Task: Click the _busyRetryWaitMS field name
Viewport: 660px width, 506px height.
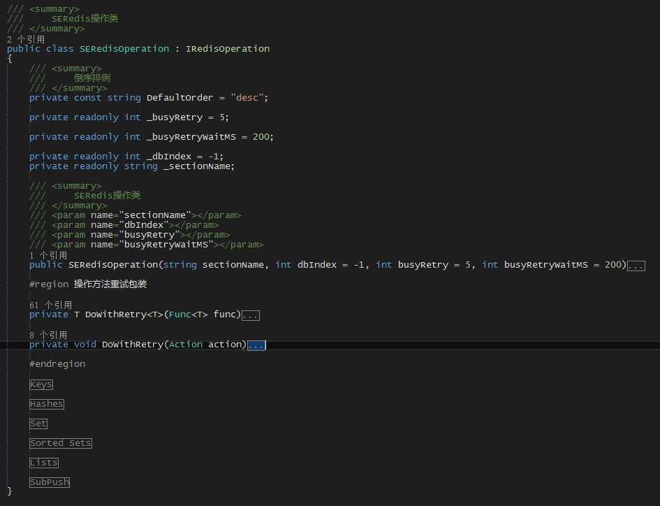Action: tap(191, 137)
